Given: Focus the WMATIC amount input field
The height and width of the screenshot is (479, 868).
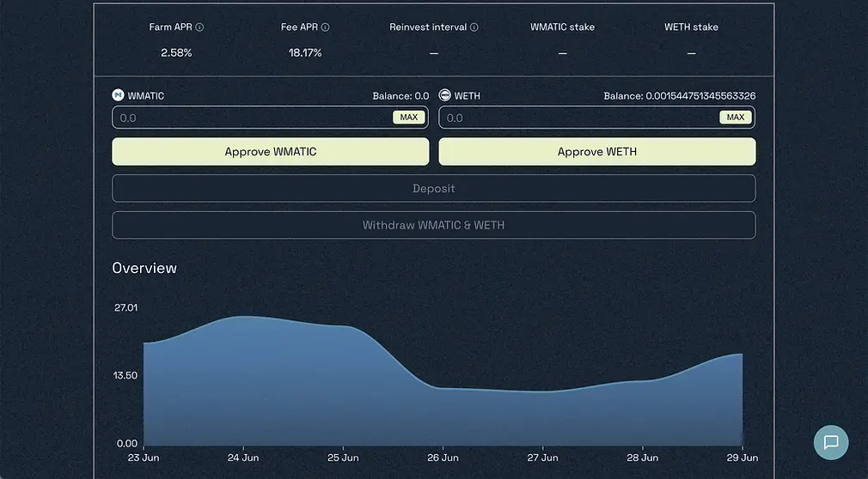Looking at the screenshot, I should [x=251, y=118].
